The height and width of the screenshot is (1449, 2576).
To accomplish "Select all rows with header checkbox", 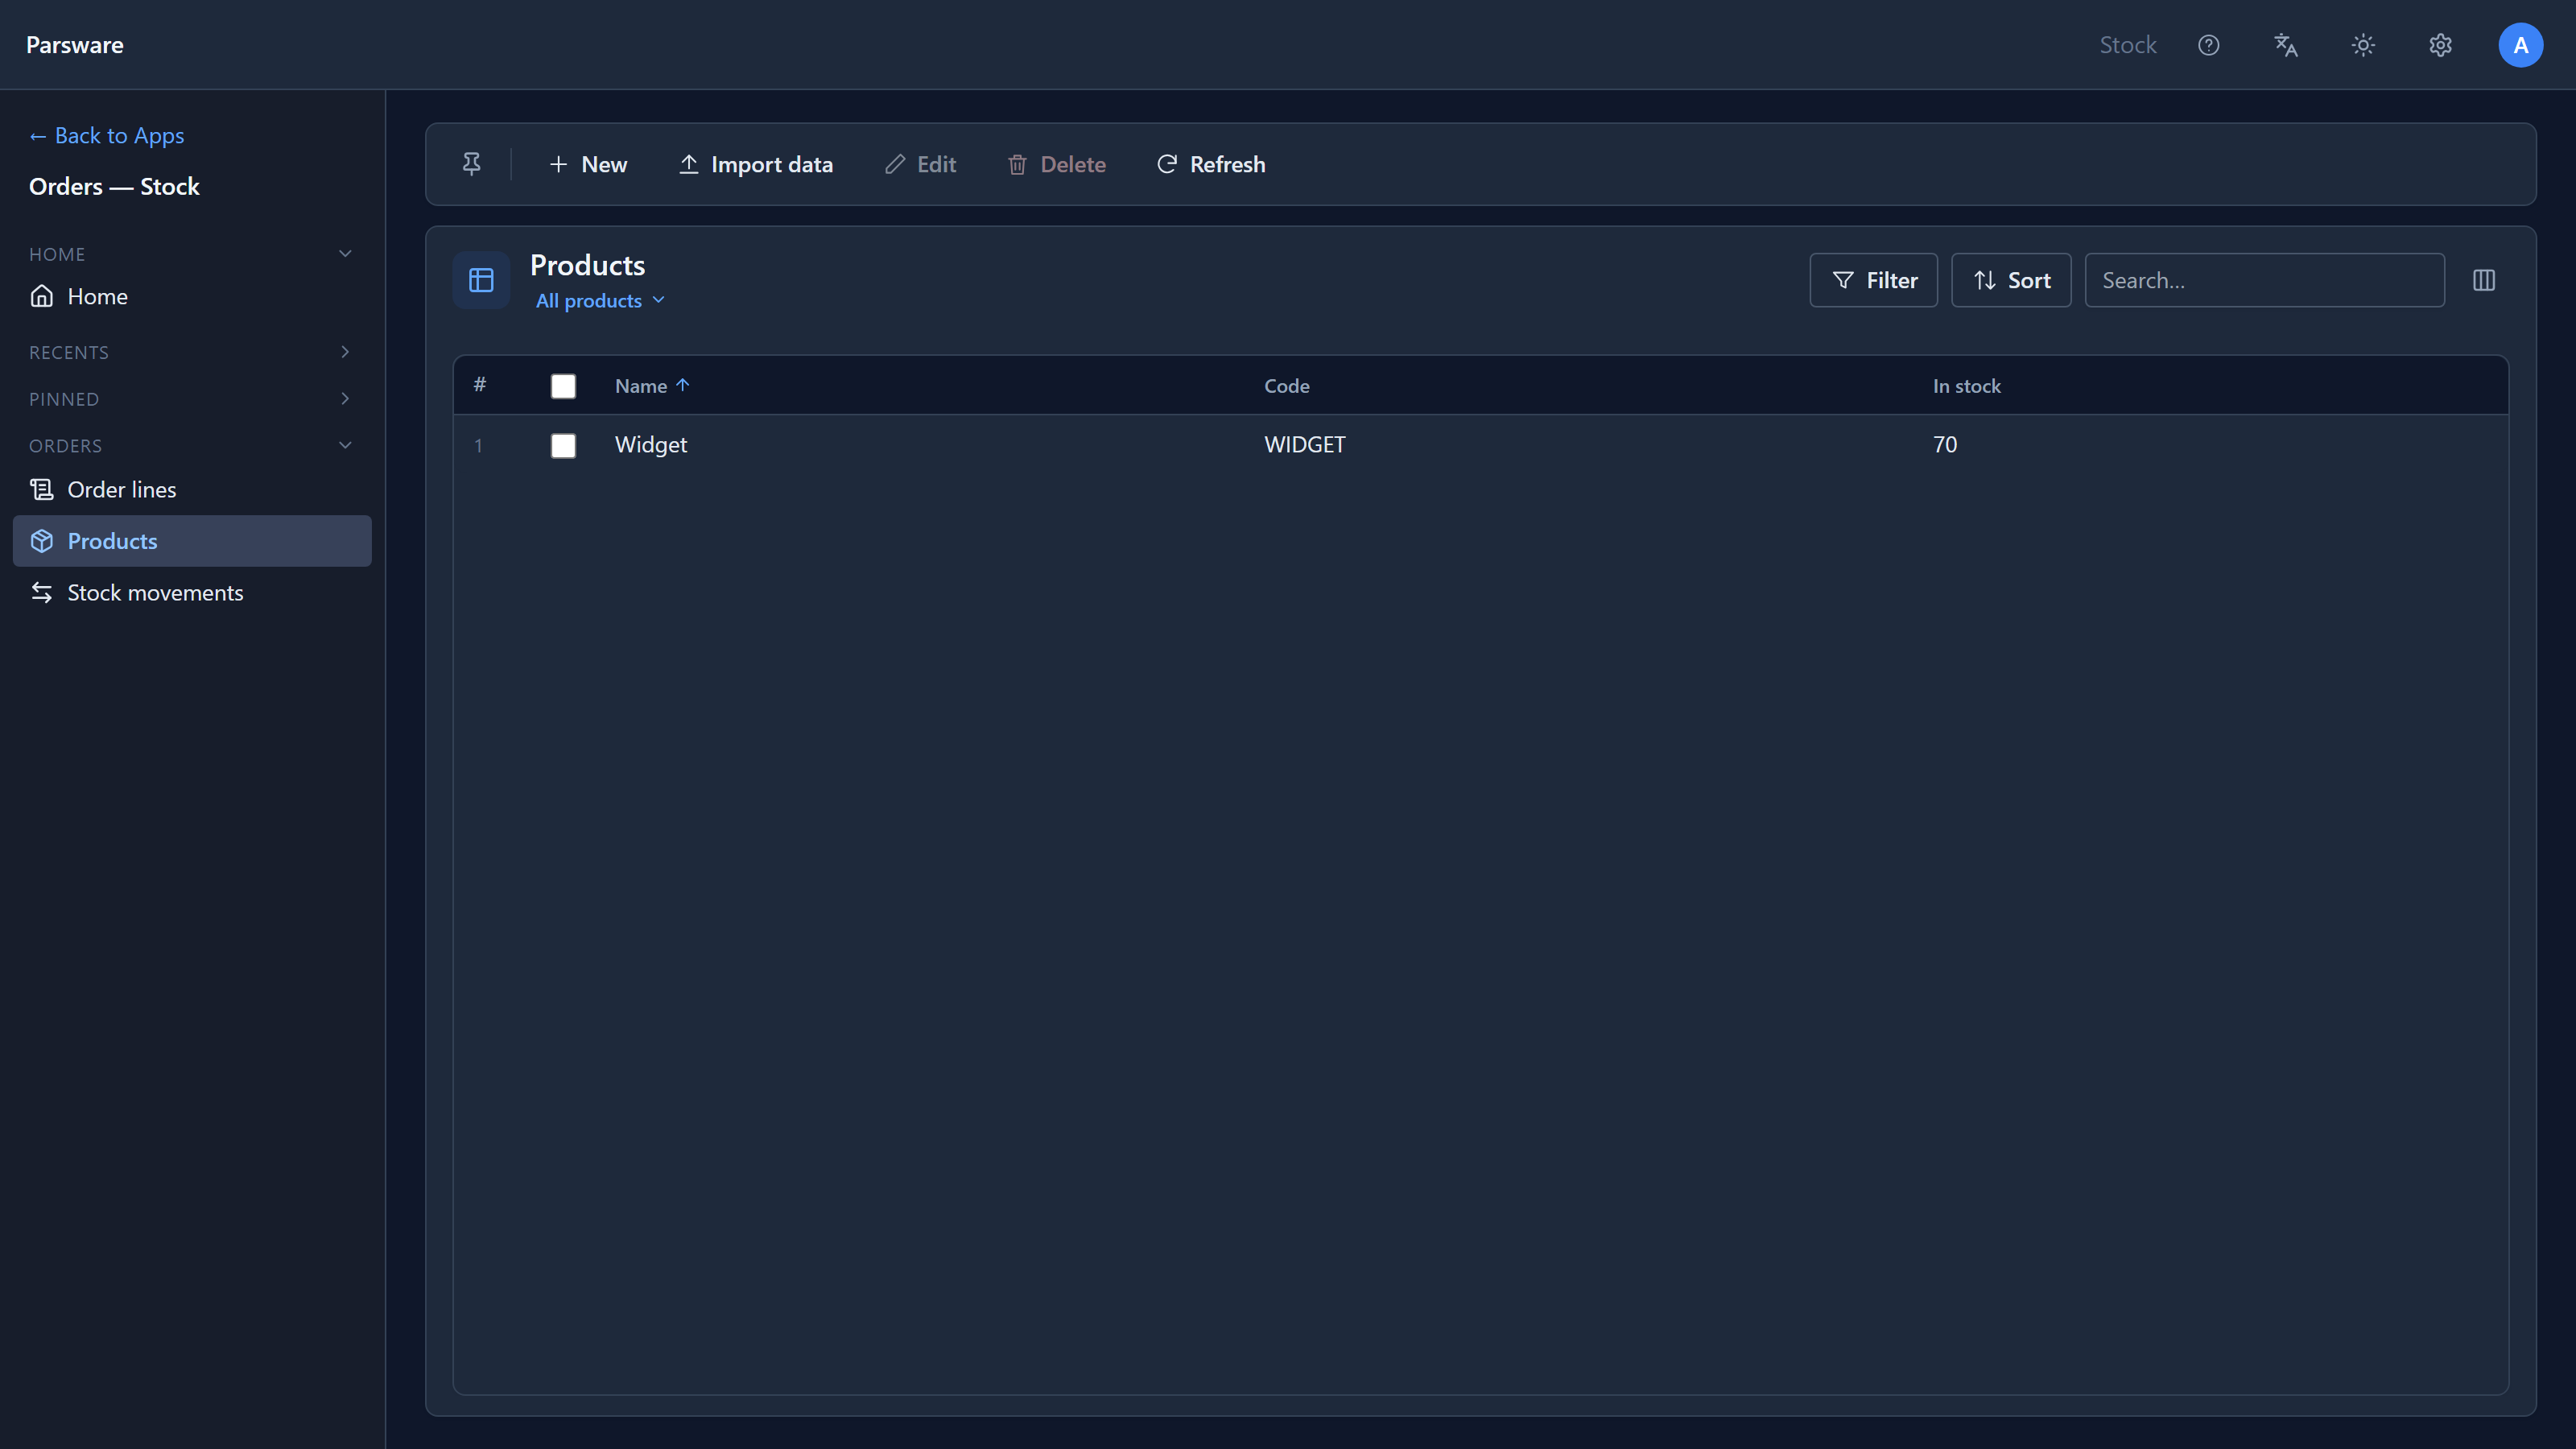I will tap(563, 386).
